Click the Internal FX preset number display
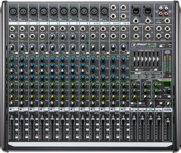This screenshot has width=181, height=153. (x=167, y=84)
